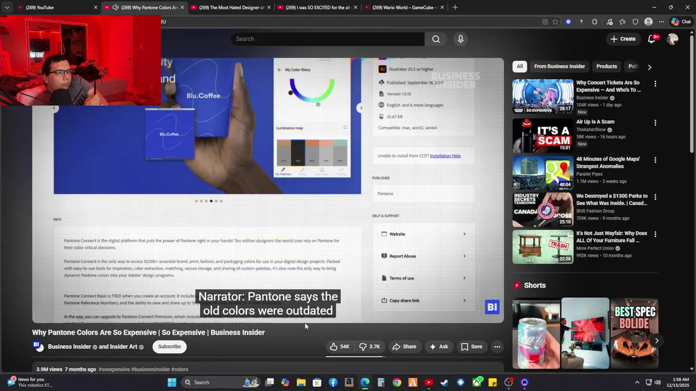Open options for Google Maps Anomalies video

[x=655, y=160]
